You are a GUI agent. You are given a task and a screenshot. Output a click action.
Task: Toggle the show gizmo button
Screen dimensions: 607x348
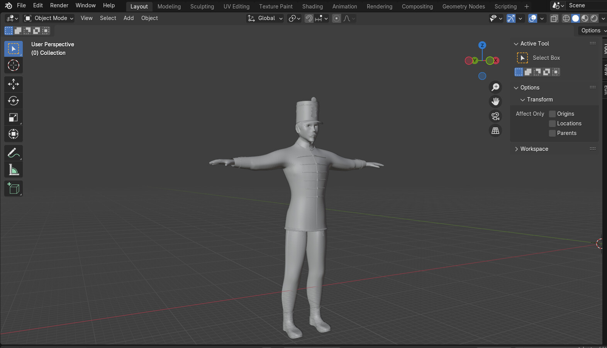pyautogui.click(x=511, y=18)
